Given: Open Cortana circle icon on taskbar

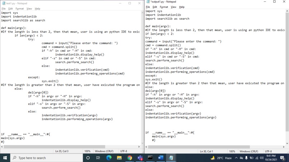Looking at the screenshot, I should point(88,158).
